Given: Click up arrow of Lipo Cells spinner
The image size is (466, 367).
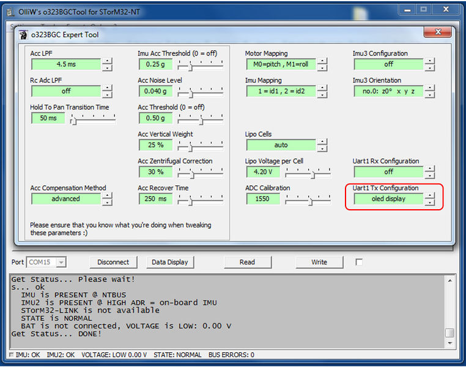Looking at the screenshot, I should (322, 142).
